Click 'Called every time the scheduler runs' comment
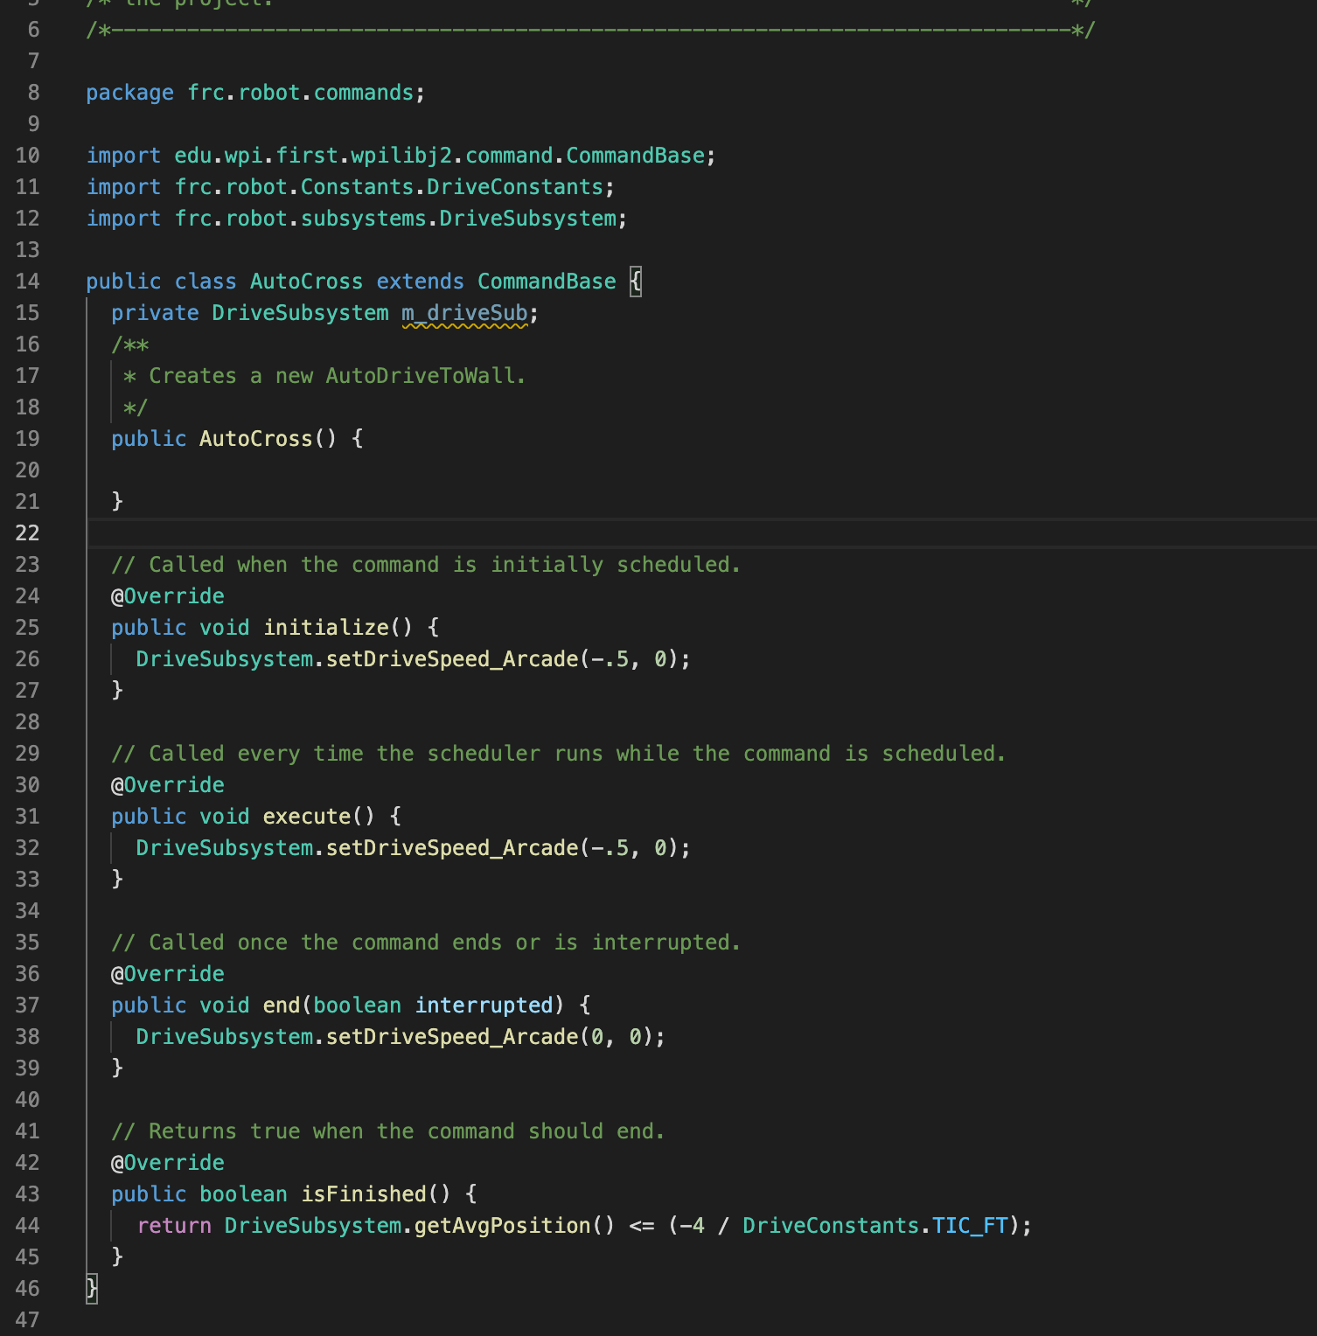 tap(558, 754)
